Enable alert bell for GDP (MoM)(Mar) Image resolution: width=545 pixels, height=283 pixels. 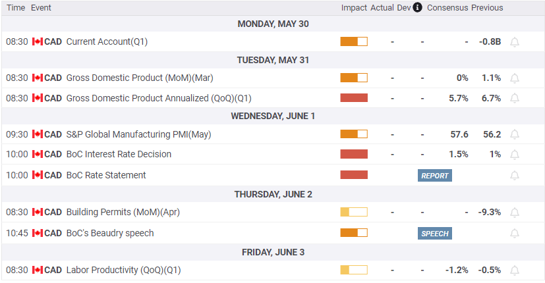point(515,78)
